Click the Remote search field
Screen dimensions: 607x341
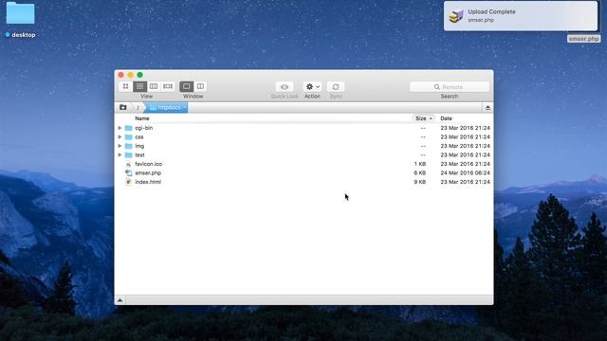(449, 87)
